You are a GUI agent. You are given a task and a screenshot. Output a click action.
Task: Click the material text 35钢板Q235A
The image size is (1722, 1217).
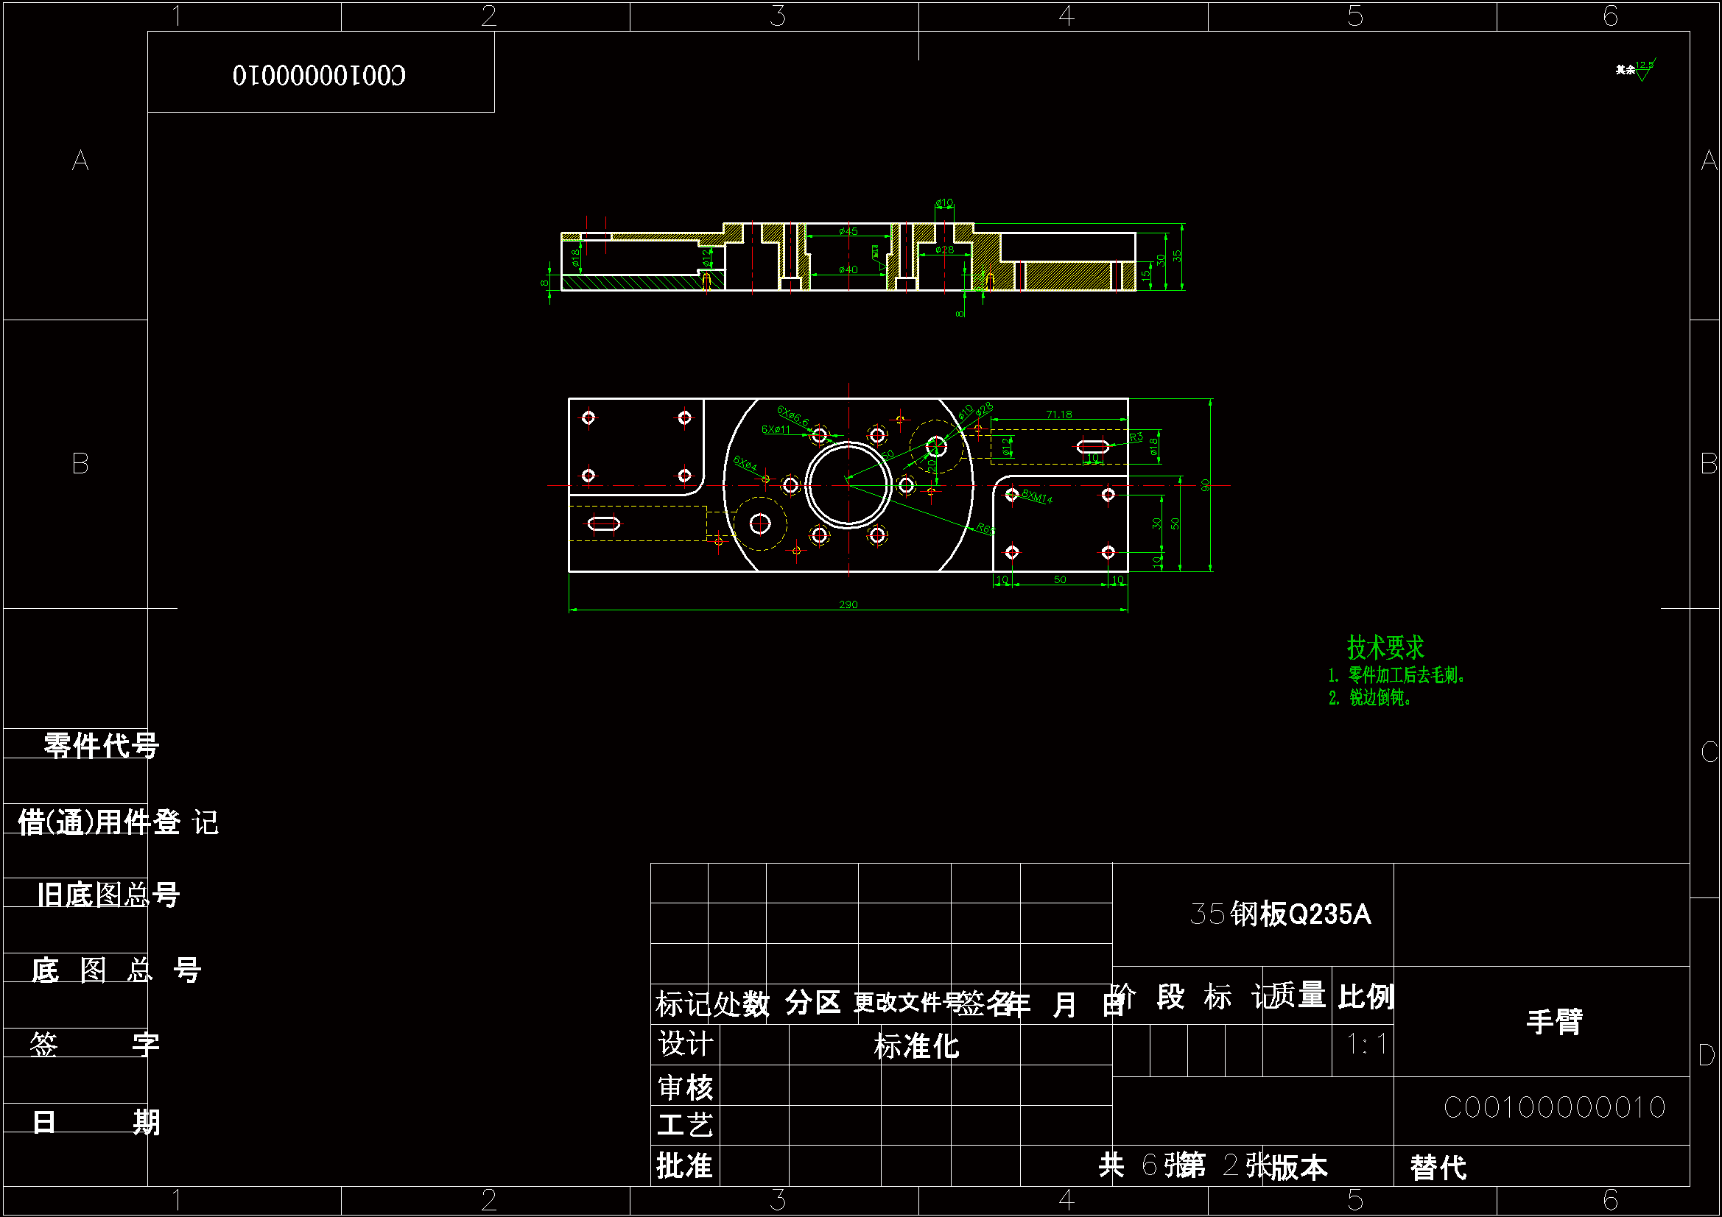tap(1280, 914)
